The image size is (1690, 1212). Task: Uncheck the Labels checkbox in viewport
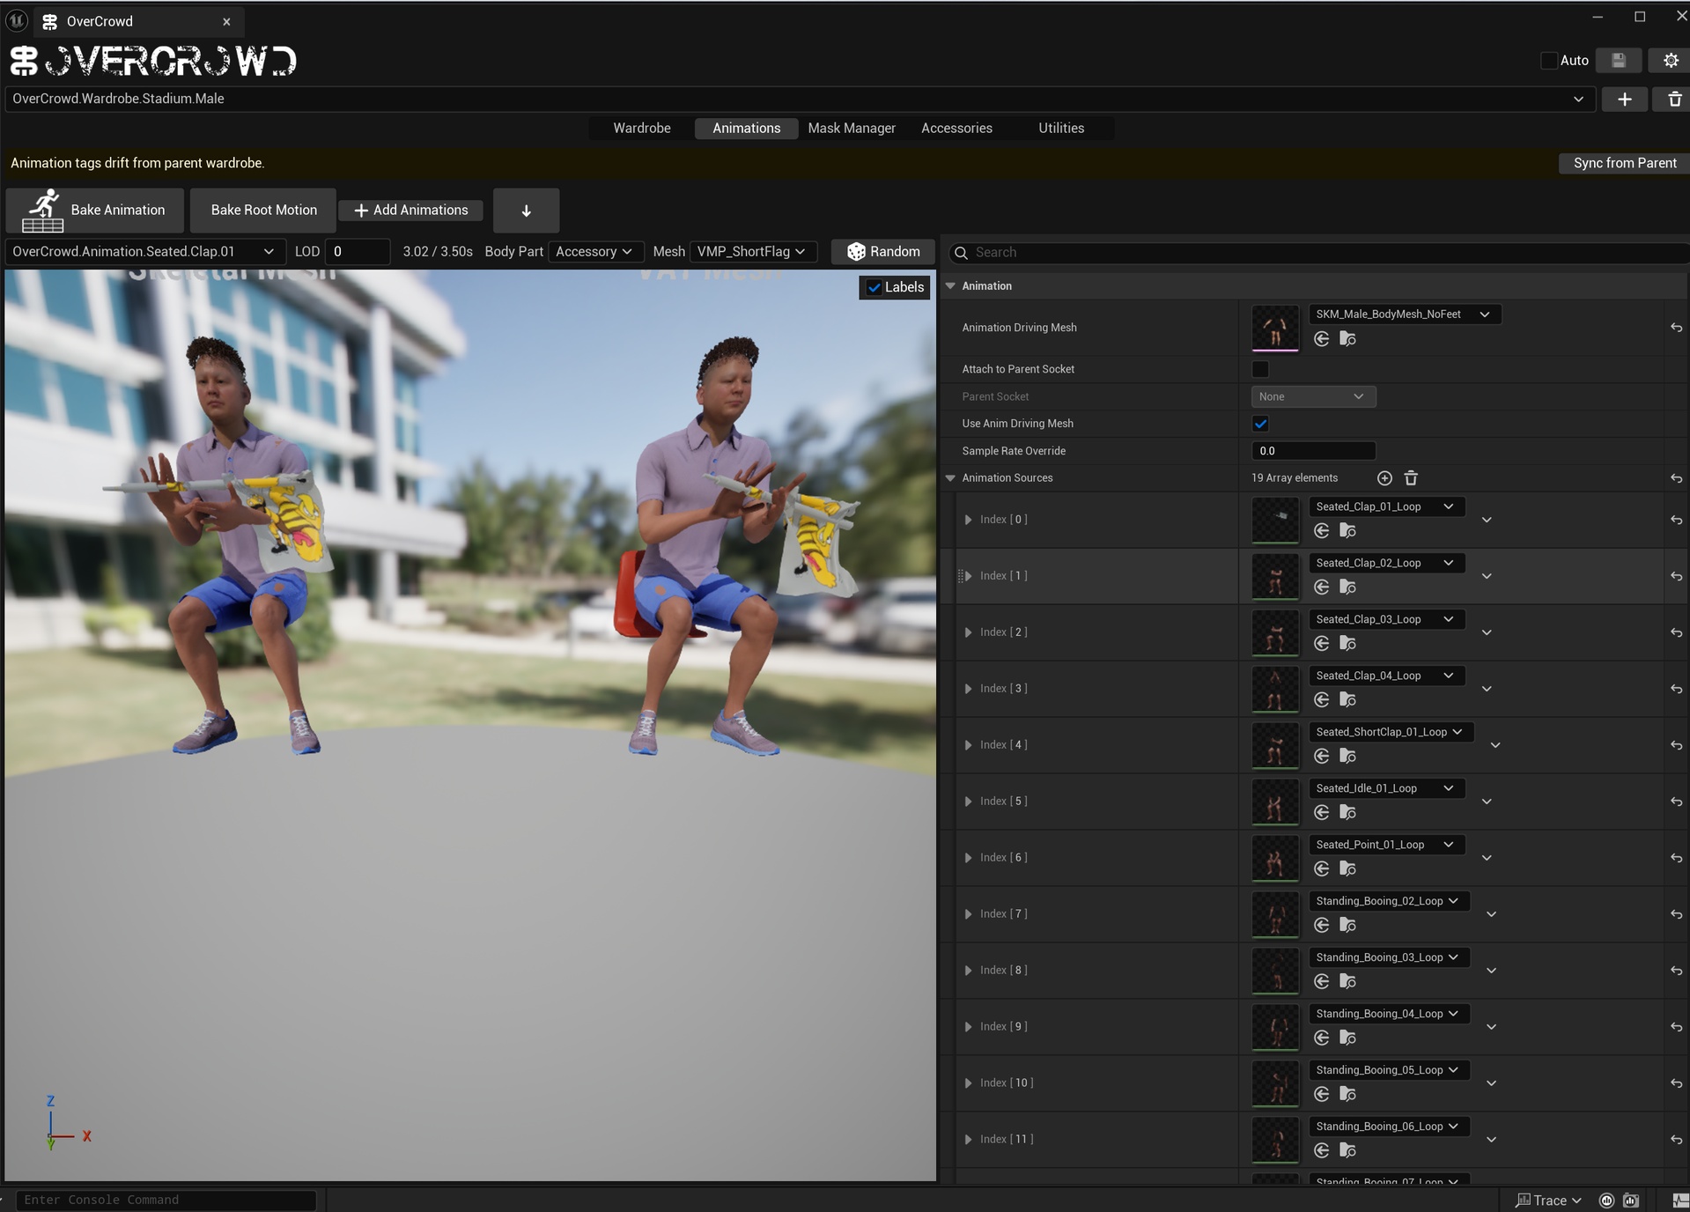(x=874, y=287)
